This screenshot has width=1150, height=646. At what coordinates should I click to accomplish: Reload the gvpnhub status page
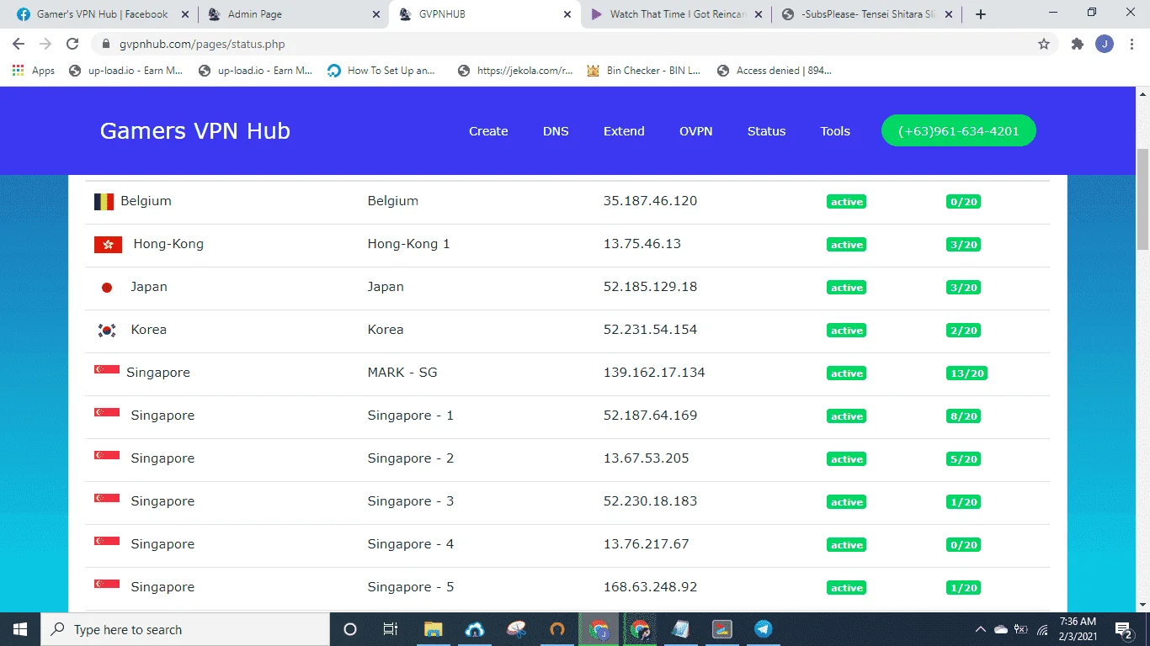coord(72,44)
